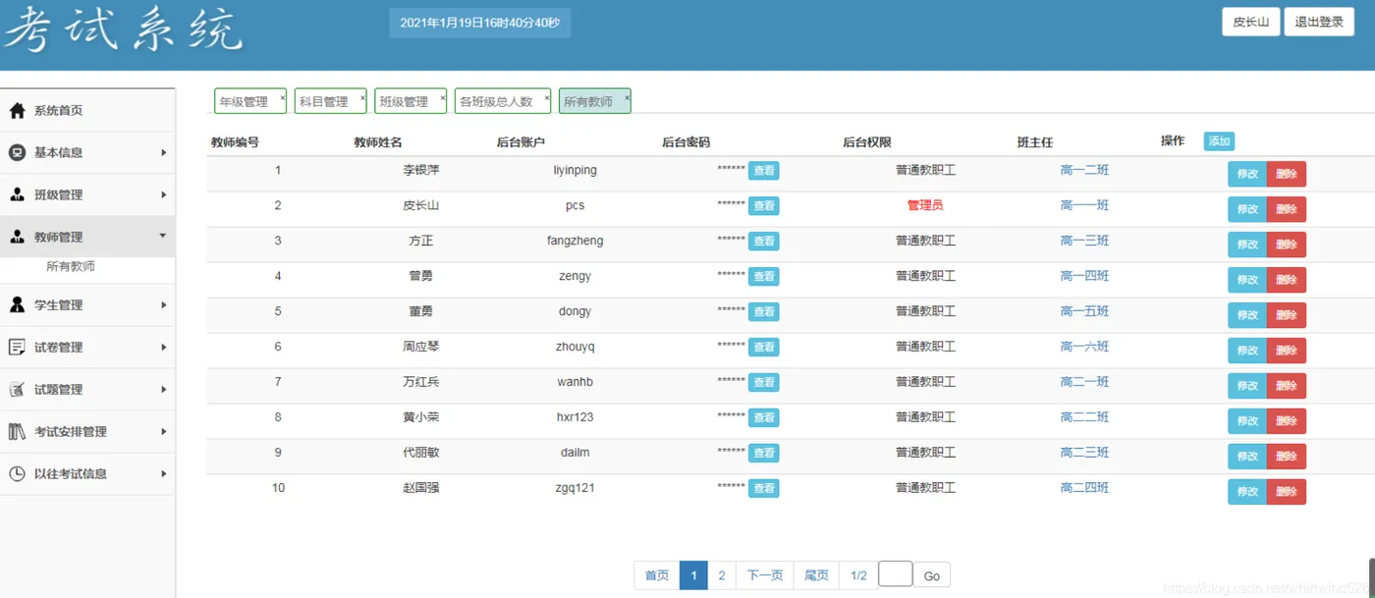Switch to the 科目管理 tab
Viewport: 1375px width, 598px height.
click(x=324, y=101)
